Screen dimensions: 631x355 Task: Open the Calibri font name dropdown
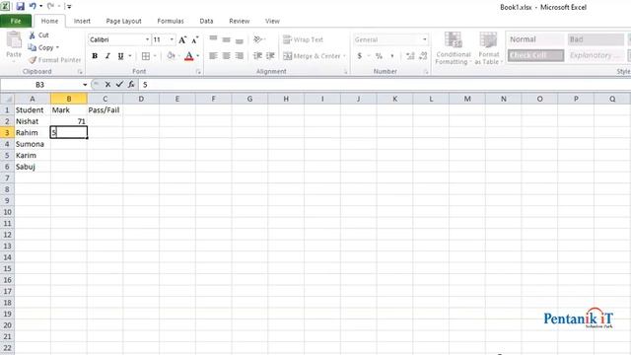coord(147,39)
